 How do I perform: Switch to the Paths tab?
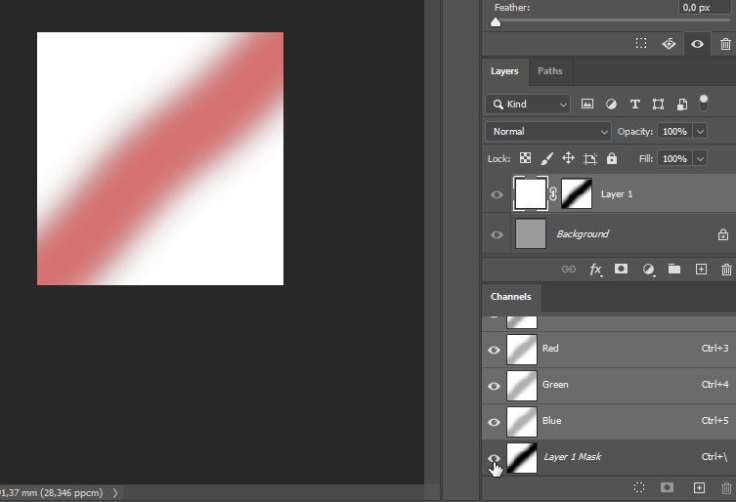(x=549, y=71)
